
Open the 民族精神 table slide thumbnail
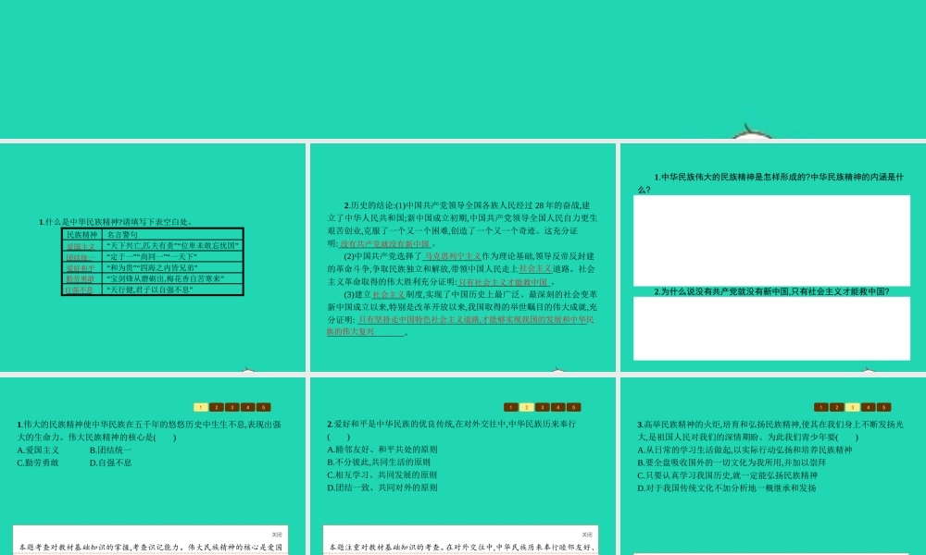click(153, 257)
